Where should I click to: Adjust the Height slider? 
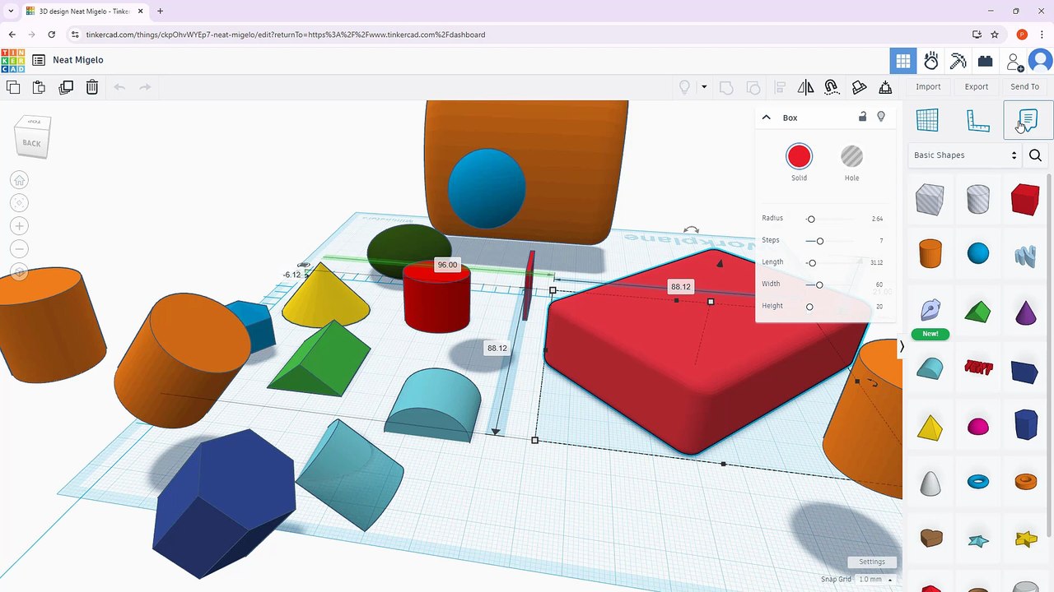(x=809, y=307)
